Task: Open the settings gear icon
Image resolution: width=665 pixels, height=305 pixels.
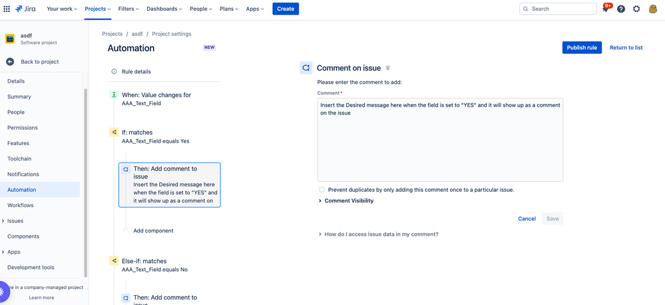Action: [x=636, y=9]
